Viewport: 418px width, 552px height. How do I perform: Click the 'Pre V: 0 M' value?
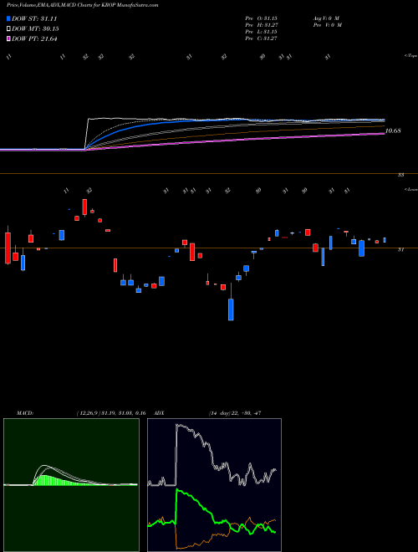click(x=327, y=25)
